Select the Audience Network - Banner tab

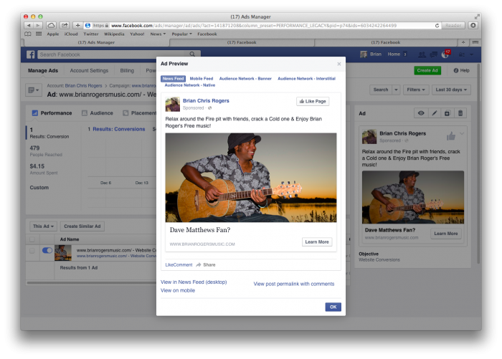[245, 79]
